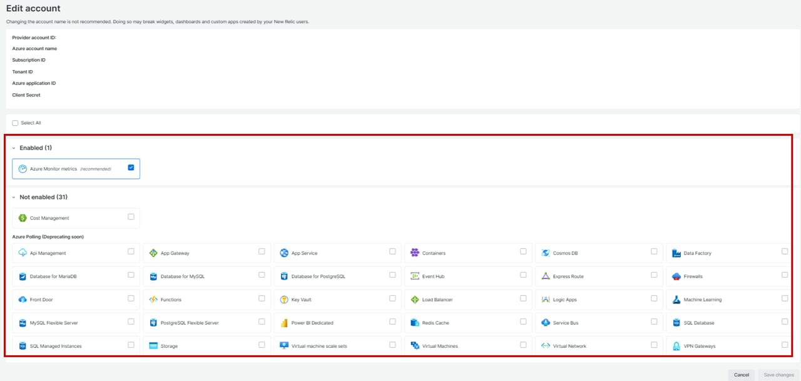This screenshot has width=801, height=381.
Task: Click the Power BI Dedicated icon
Action: (x=284, y=323)
